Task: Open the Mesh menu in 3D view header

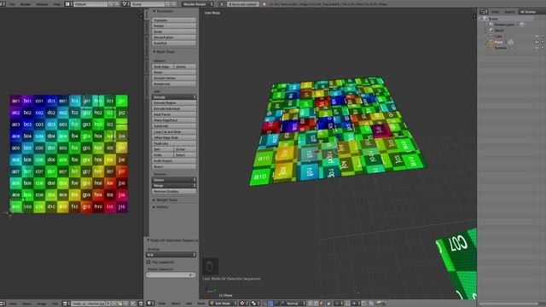Action: pyautogui.click(x=201, y=304)
